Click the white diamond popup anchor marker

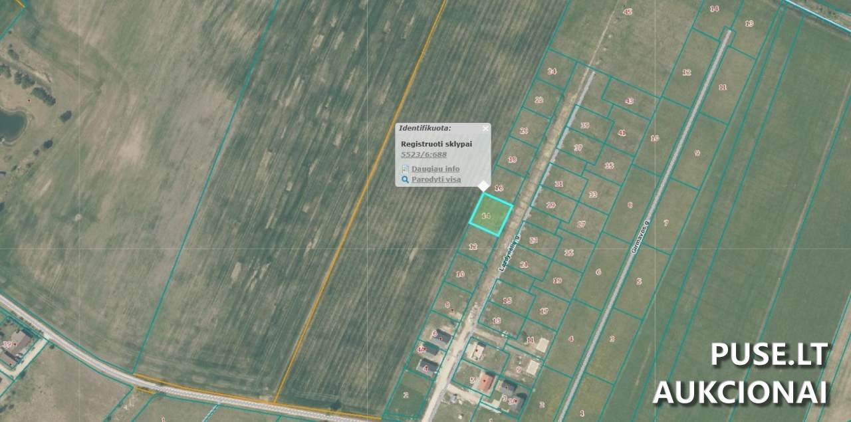coord(484,187)
